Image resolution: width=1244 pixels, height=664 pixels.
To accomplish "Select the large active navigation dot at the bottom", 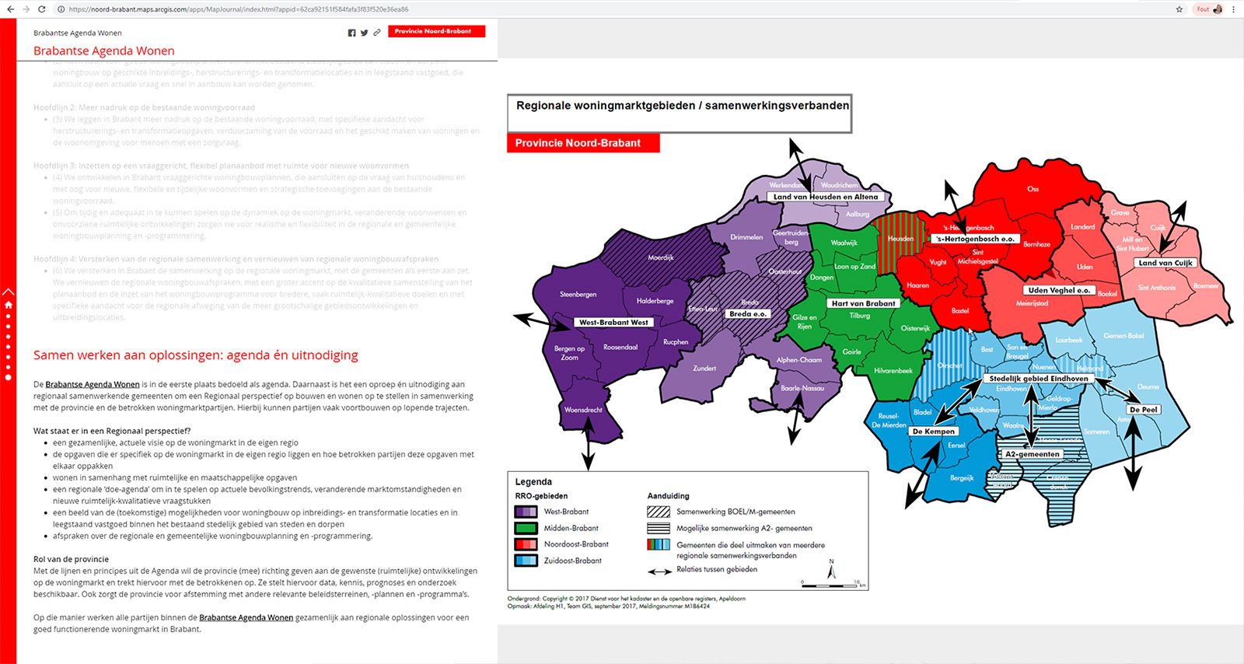I will [9, 377].
